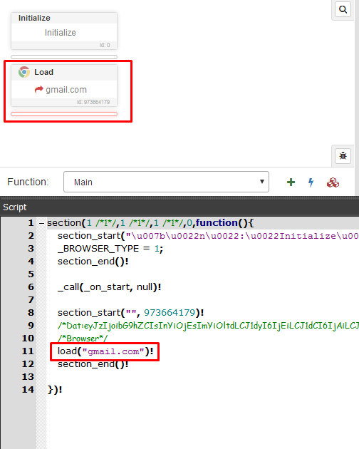Click the green plus add function icon

click(x=291, y=182)
